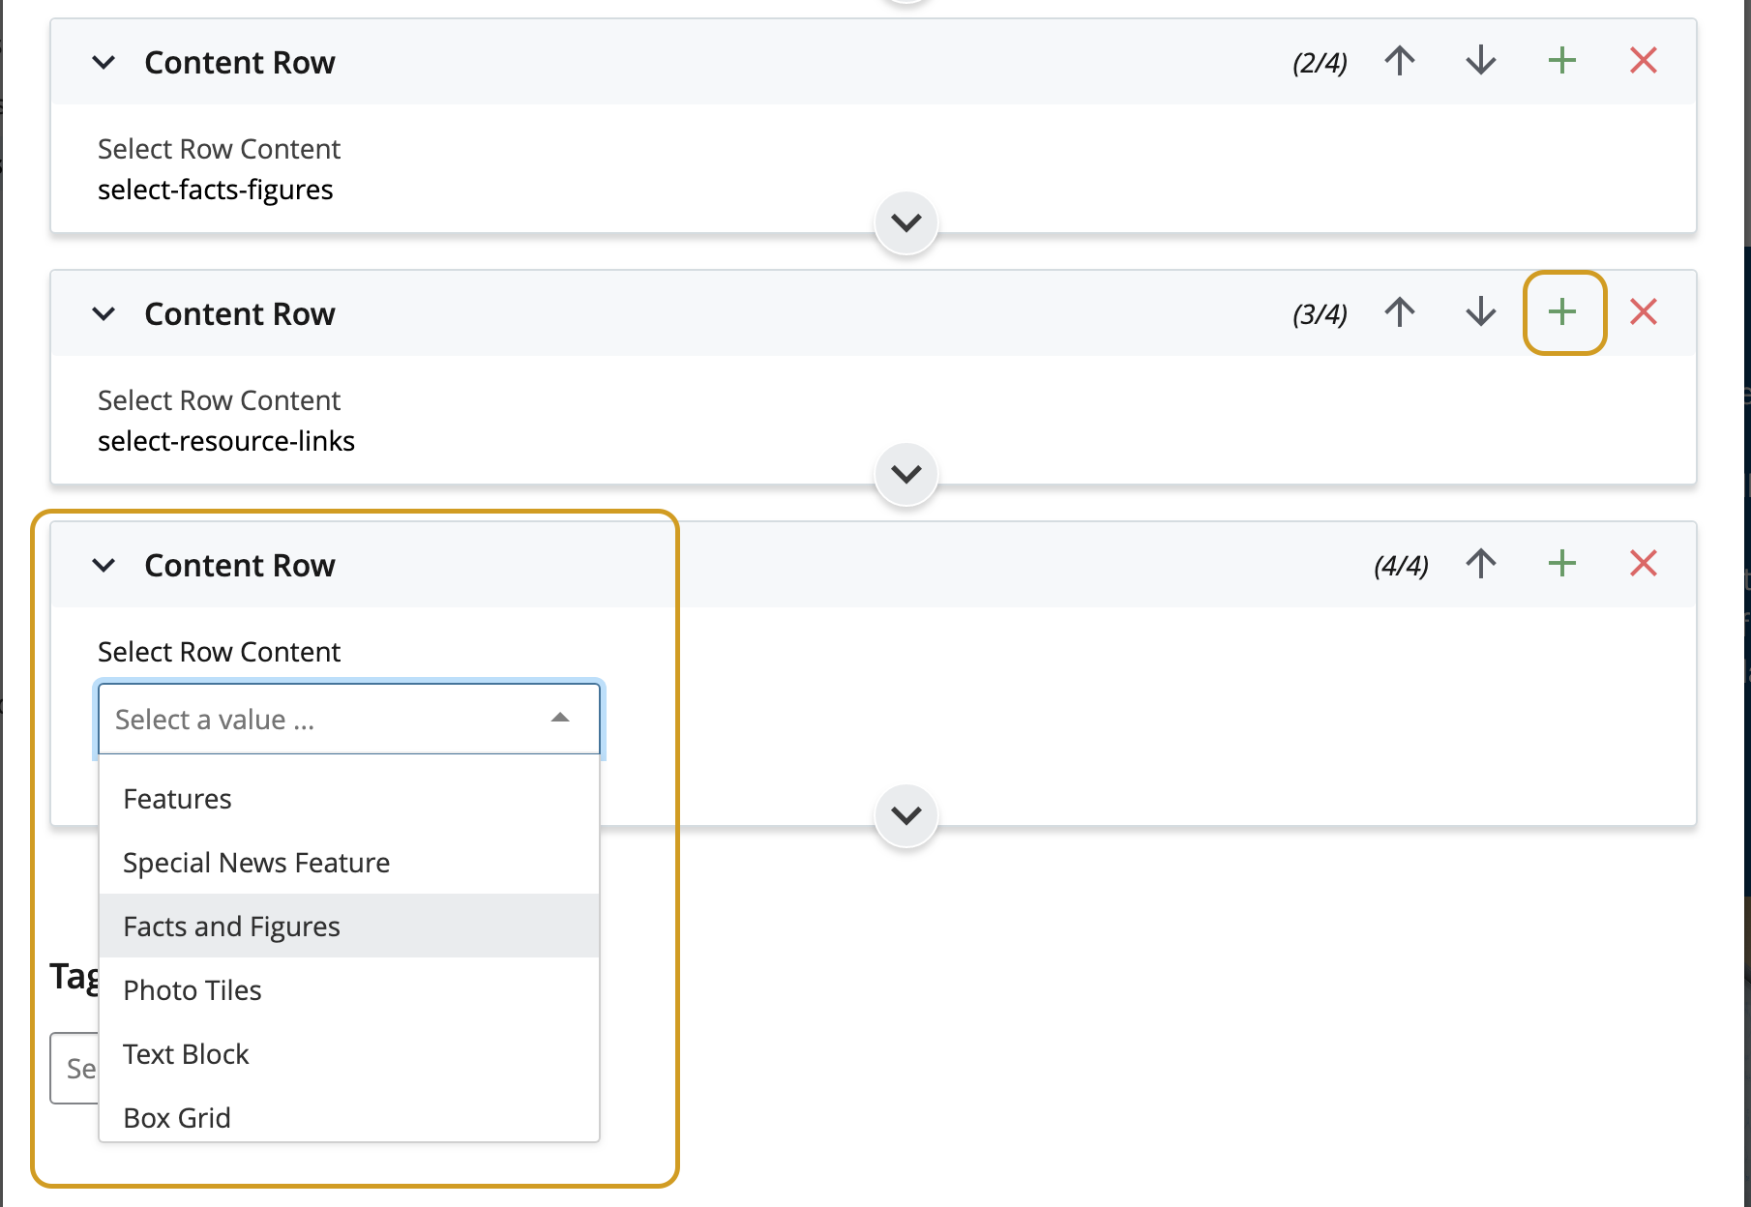The image size is (1751, 1207).
Task: Collapse the 2/4 Content Row header chevron
Action: (104, 63)
